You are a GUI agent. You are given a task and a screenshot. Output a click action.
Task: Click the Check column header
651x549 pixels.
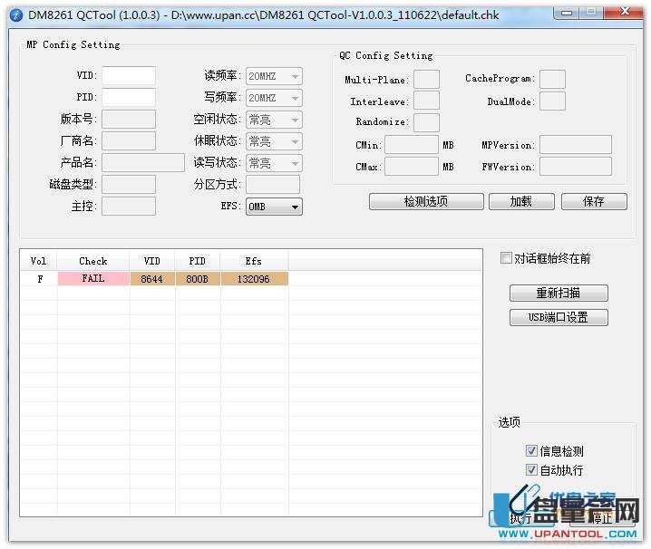(92, 261)
